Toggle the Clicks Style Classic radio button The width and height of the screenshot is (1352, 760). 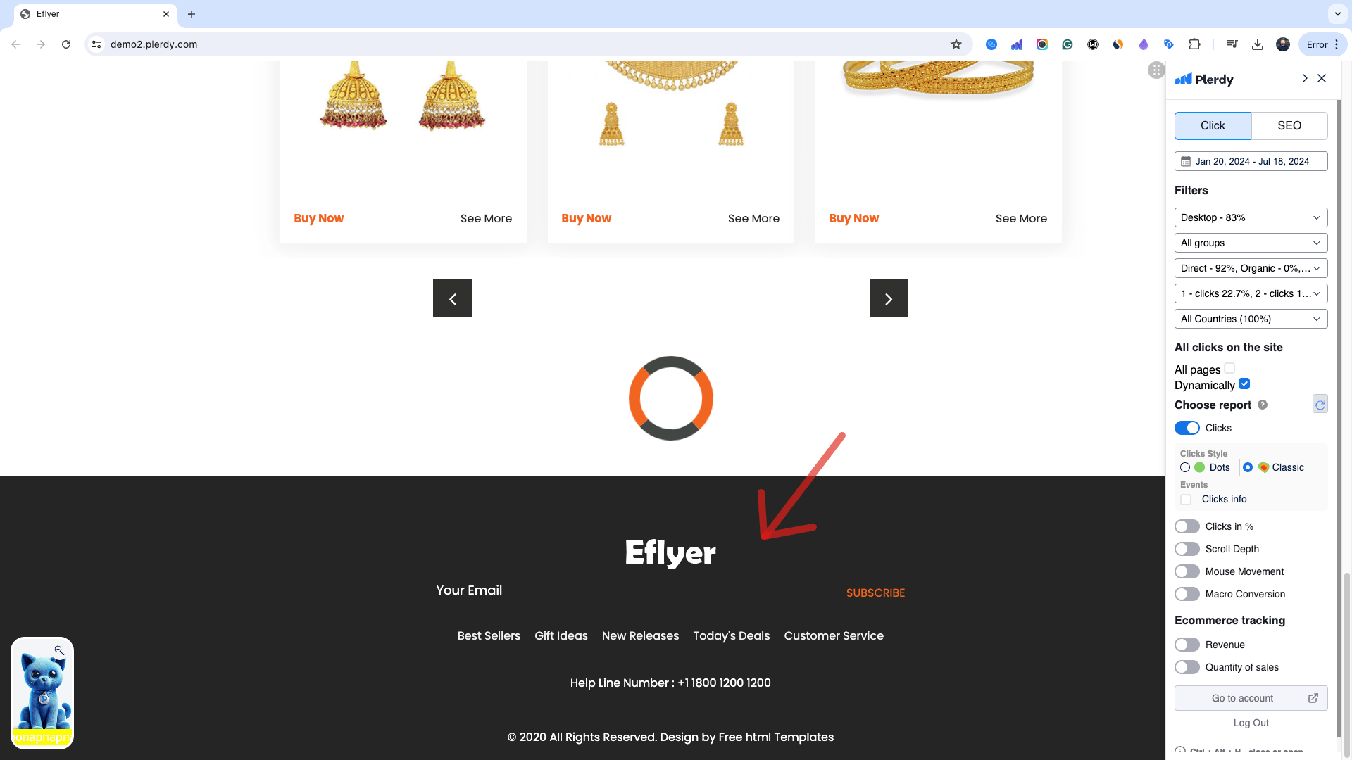click(x=1248, y=467)
